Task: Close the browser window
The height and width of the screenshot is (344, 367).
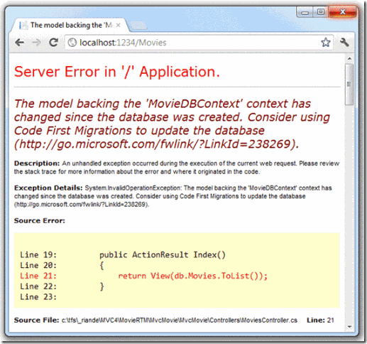Action: [x=342, y=12]
